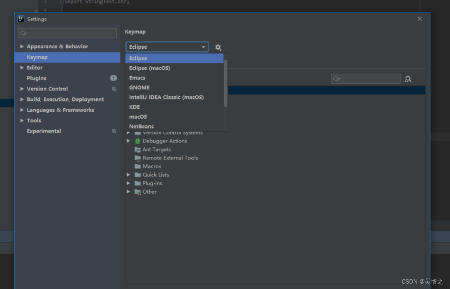Viewport: 450px width, 289px height.
Task: Click Find Actions by Shortcut icon
Action: 408,79
